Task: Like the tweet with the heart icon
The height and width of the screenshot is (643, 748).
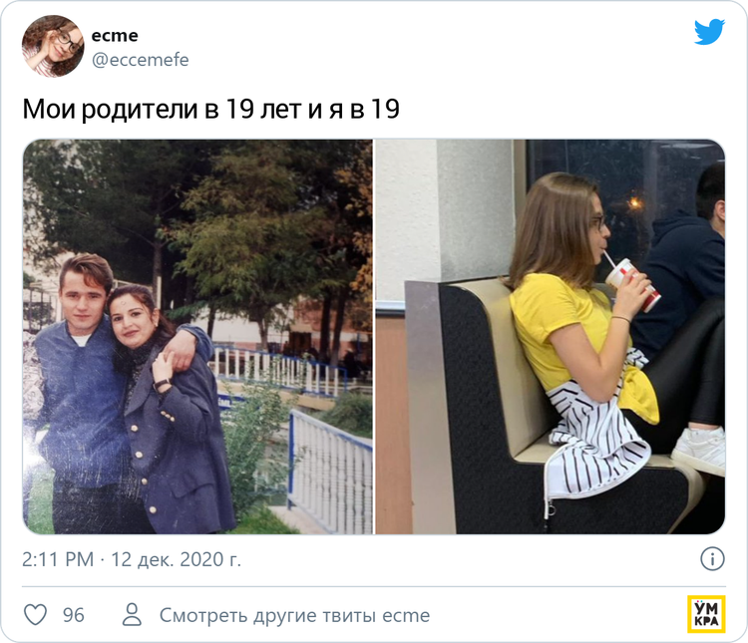Action: coord(36,615)
